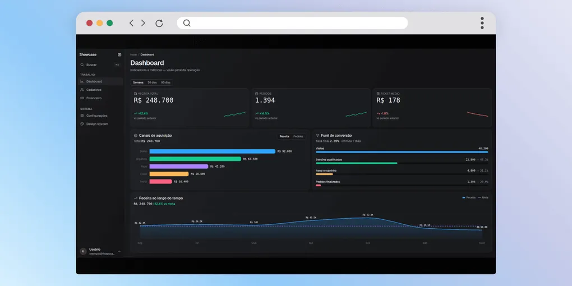This screenshot has width=572, height=286.
Task: Click the upward trend arrow beside +14,5%
Action: (x=257, y=113)
